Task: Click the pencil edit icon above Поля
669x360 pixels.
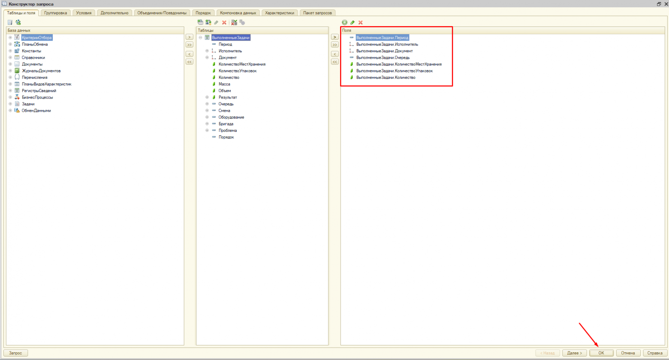Action: tap(353, 22)
